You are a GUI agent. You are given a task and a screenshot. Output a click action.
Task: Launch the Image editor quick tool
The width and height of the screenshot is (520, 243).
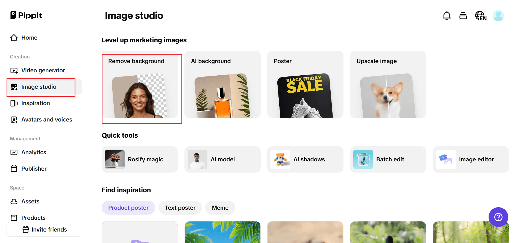(x=471, y=159)
